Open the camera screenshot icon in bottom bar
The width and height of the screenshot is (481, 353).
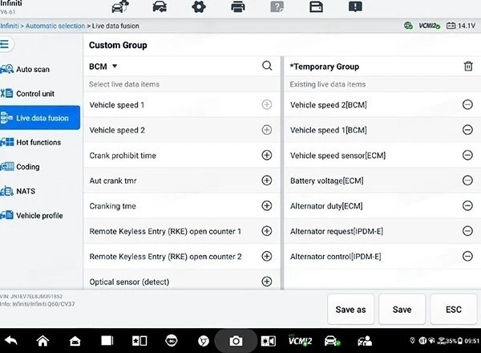pos(236,341)
